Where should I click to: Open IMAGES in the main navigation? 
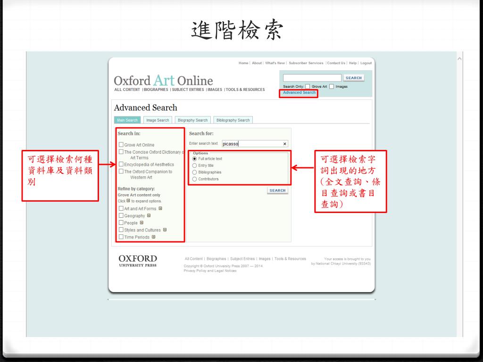pyautogui.click(x=215, y=90)
